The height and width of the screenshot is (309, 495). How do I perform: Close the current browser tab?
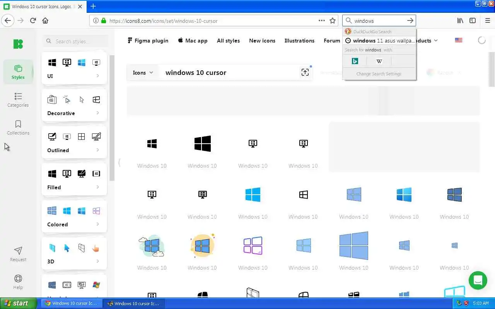pos(80,7)
